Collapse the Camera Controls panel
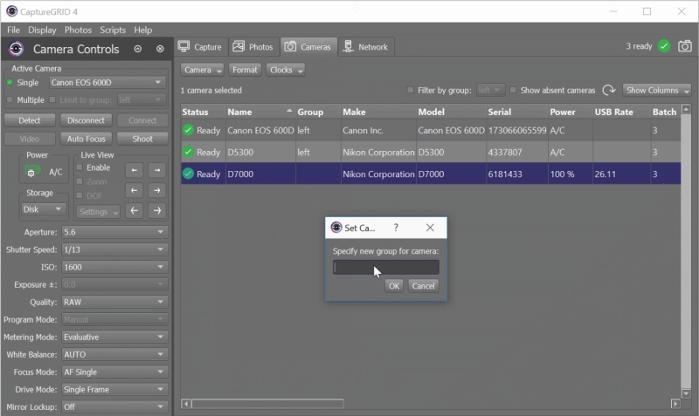Image resolution: width=699 pixels, height=416 pixels. pos(138,49)
